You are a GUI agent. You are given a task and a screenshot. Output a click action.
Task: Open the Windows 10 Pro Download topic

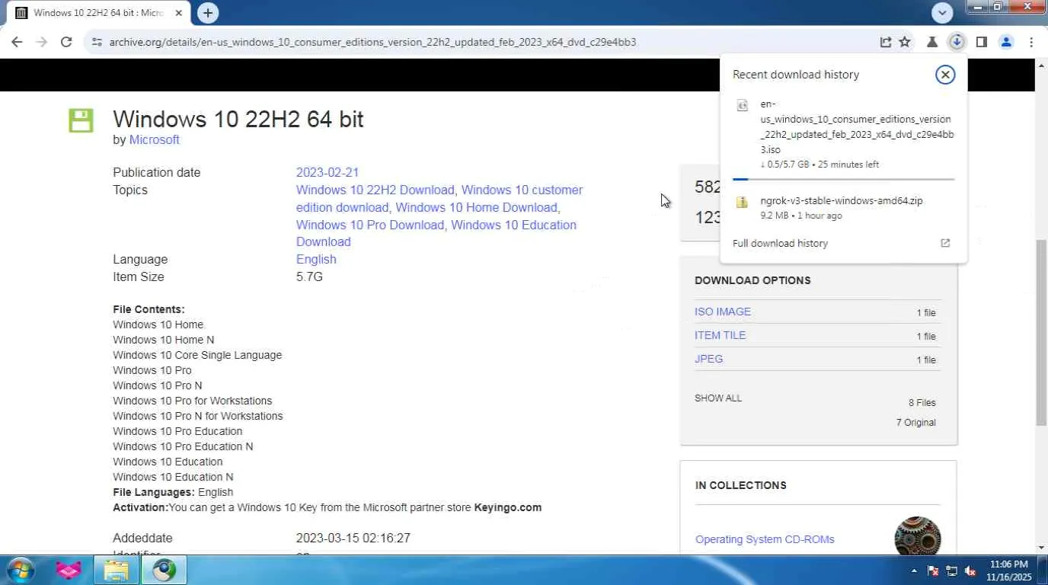(370, 225)
